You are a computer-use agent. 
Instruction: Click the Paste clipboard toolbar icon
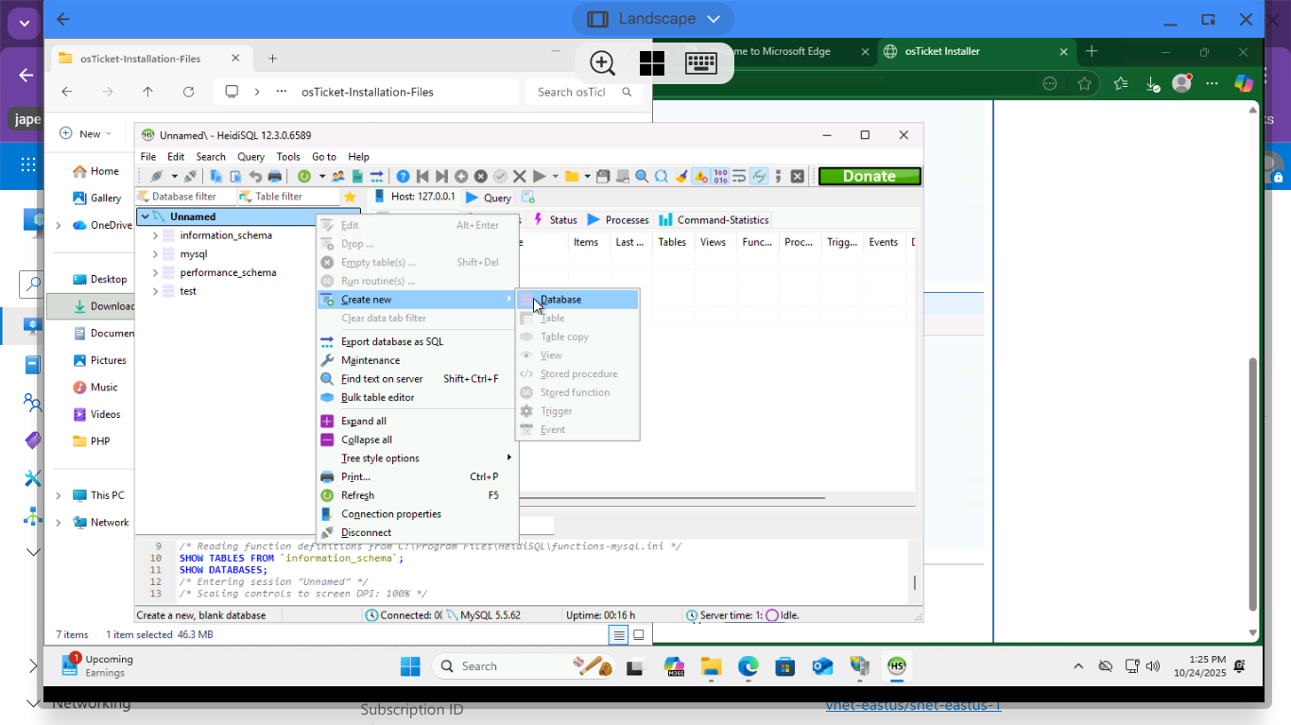click(235, 176)
